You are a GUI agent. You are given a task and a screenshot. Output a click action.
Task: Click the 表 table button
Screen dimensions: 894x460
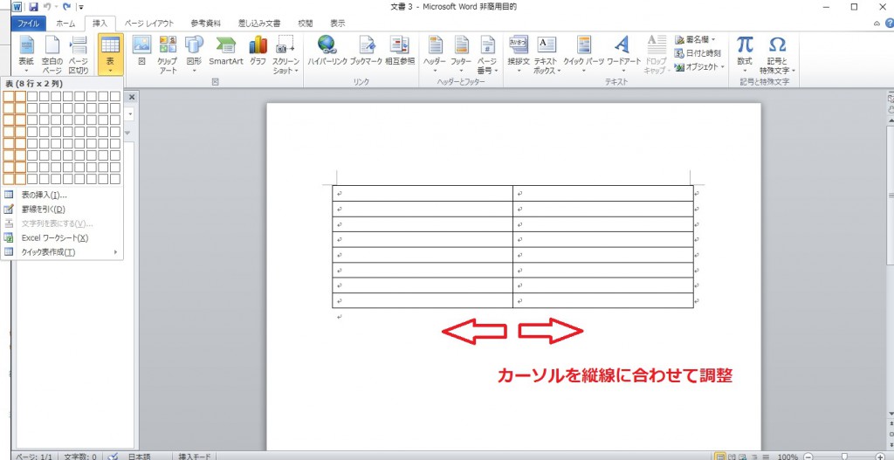(110, 55)
